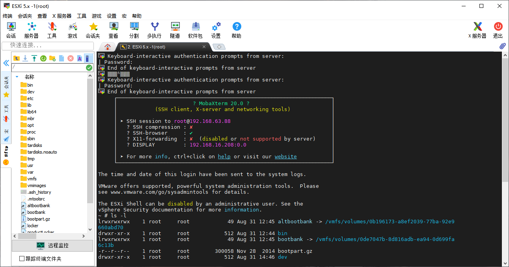
Task: Open the 隧道 (Tunneling) toolbar icon
Action: pyautogui.click(x=175, y=30)
